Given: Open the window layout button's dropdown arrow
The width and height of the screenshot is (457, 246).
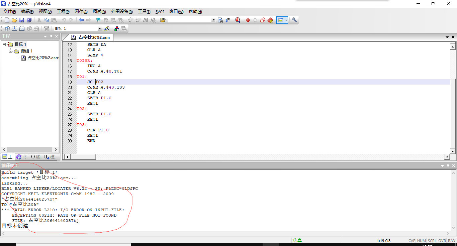Looking at the screenshot, I should (286, 20).
